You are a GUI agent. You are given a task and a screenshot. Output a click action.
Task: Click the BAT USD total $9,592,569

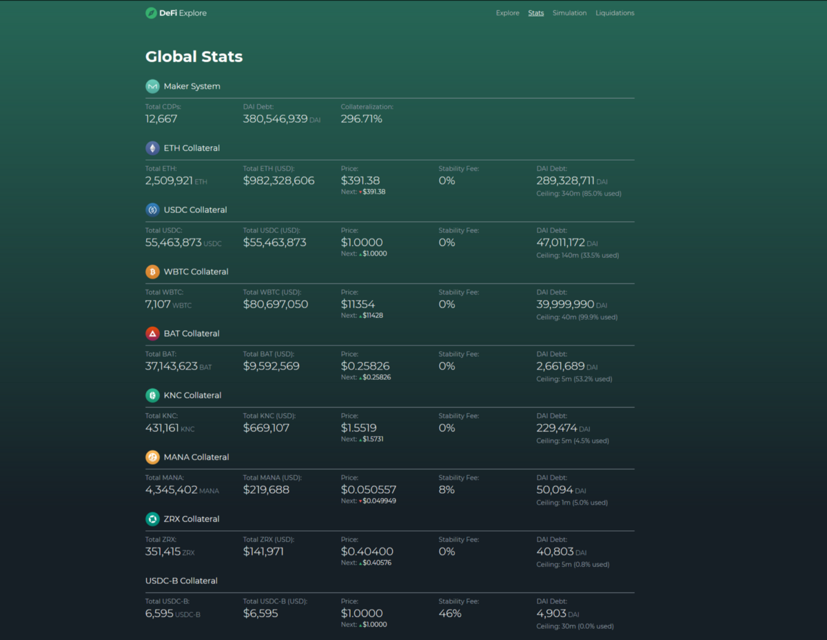pyautogui.click(x=272, y=366)
